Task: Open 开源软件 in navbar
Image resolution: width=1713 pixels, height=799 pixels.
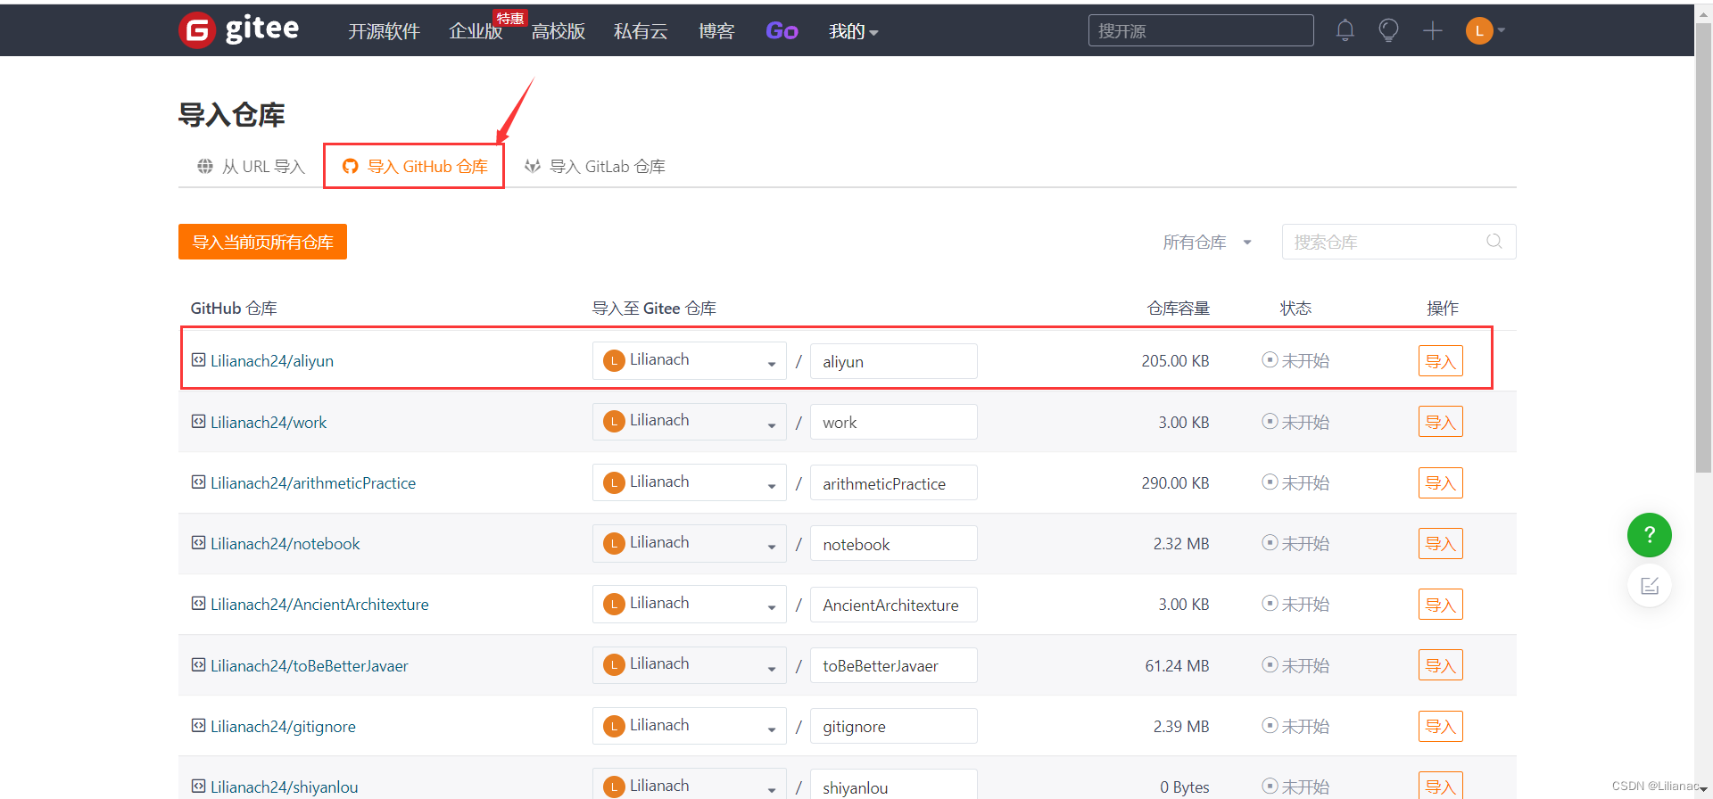Action: pos(384,31)
